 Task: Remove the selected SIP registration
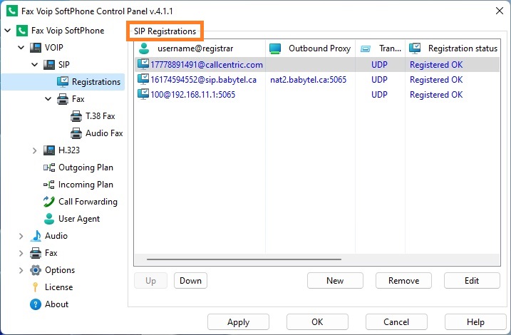(x=403, y=281)
